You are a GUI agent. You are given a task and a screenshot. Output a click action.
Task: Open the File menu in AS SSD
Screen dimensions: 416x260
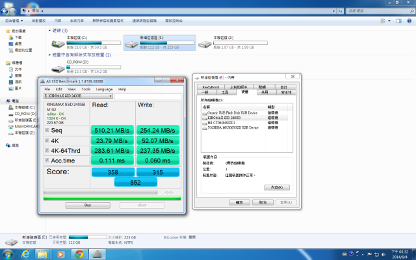pyautogui.click(x=47, y=89)
